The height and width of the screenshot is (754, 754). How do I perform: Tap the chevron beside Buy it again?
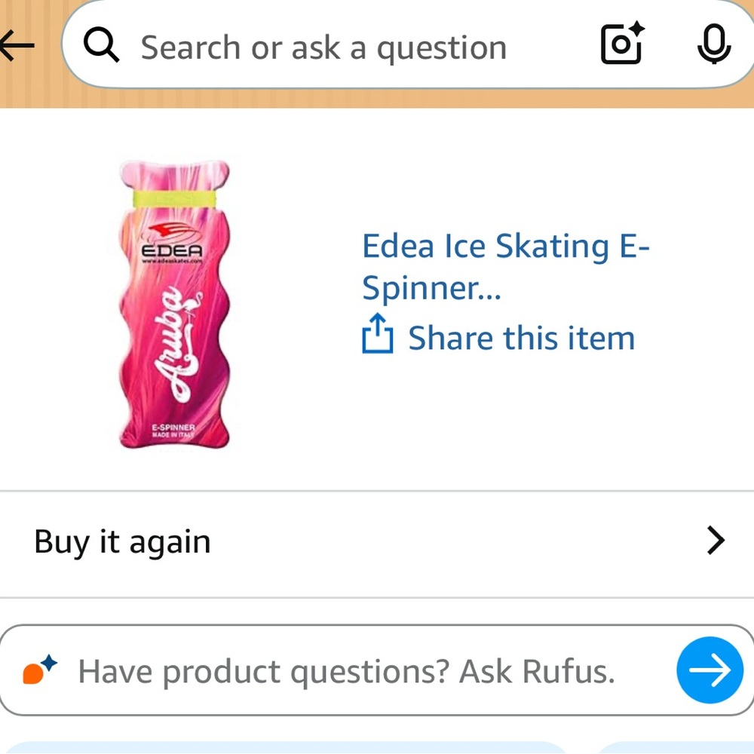(x=715, y=540)
